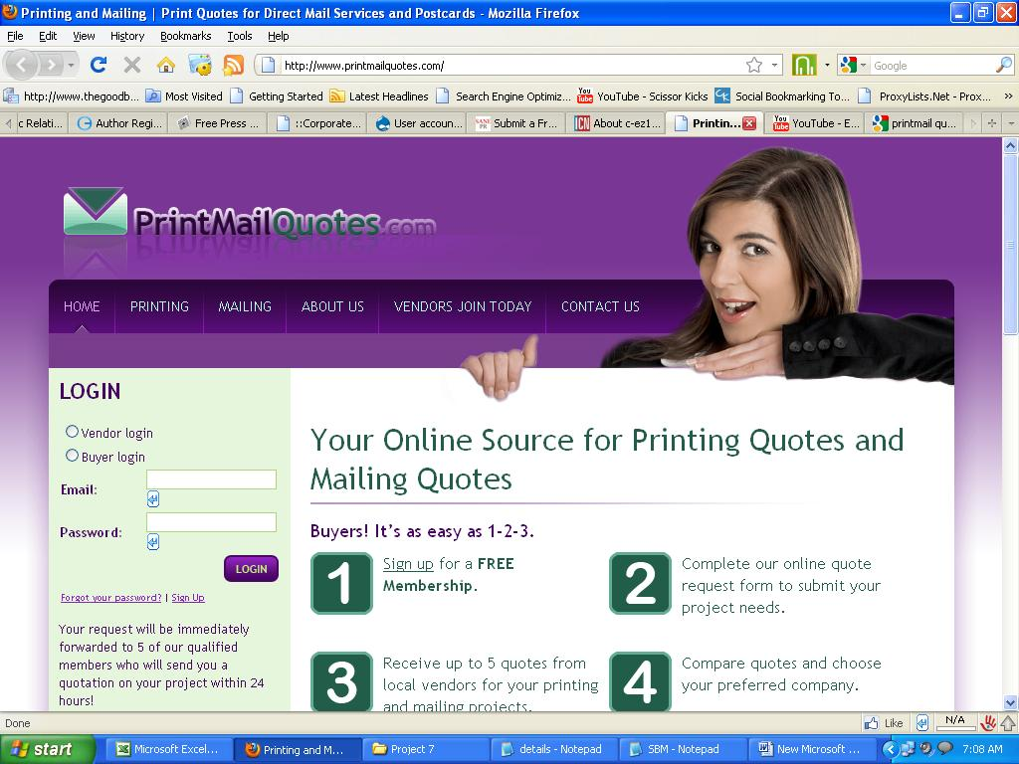Go to Home page icon in toolbar

click(166, 65)
